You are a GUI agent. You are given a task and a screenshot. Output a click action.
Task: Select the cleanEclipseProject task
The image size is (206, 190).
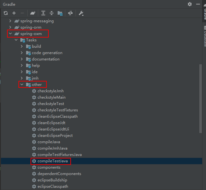[x=55, y=136]
